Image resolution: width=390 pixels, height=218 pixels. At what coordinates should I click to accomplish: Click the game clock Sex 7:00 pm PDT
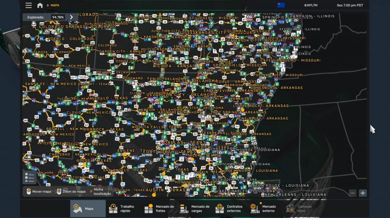point(350,5)
